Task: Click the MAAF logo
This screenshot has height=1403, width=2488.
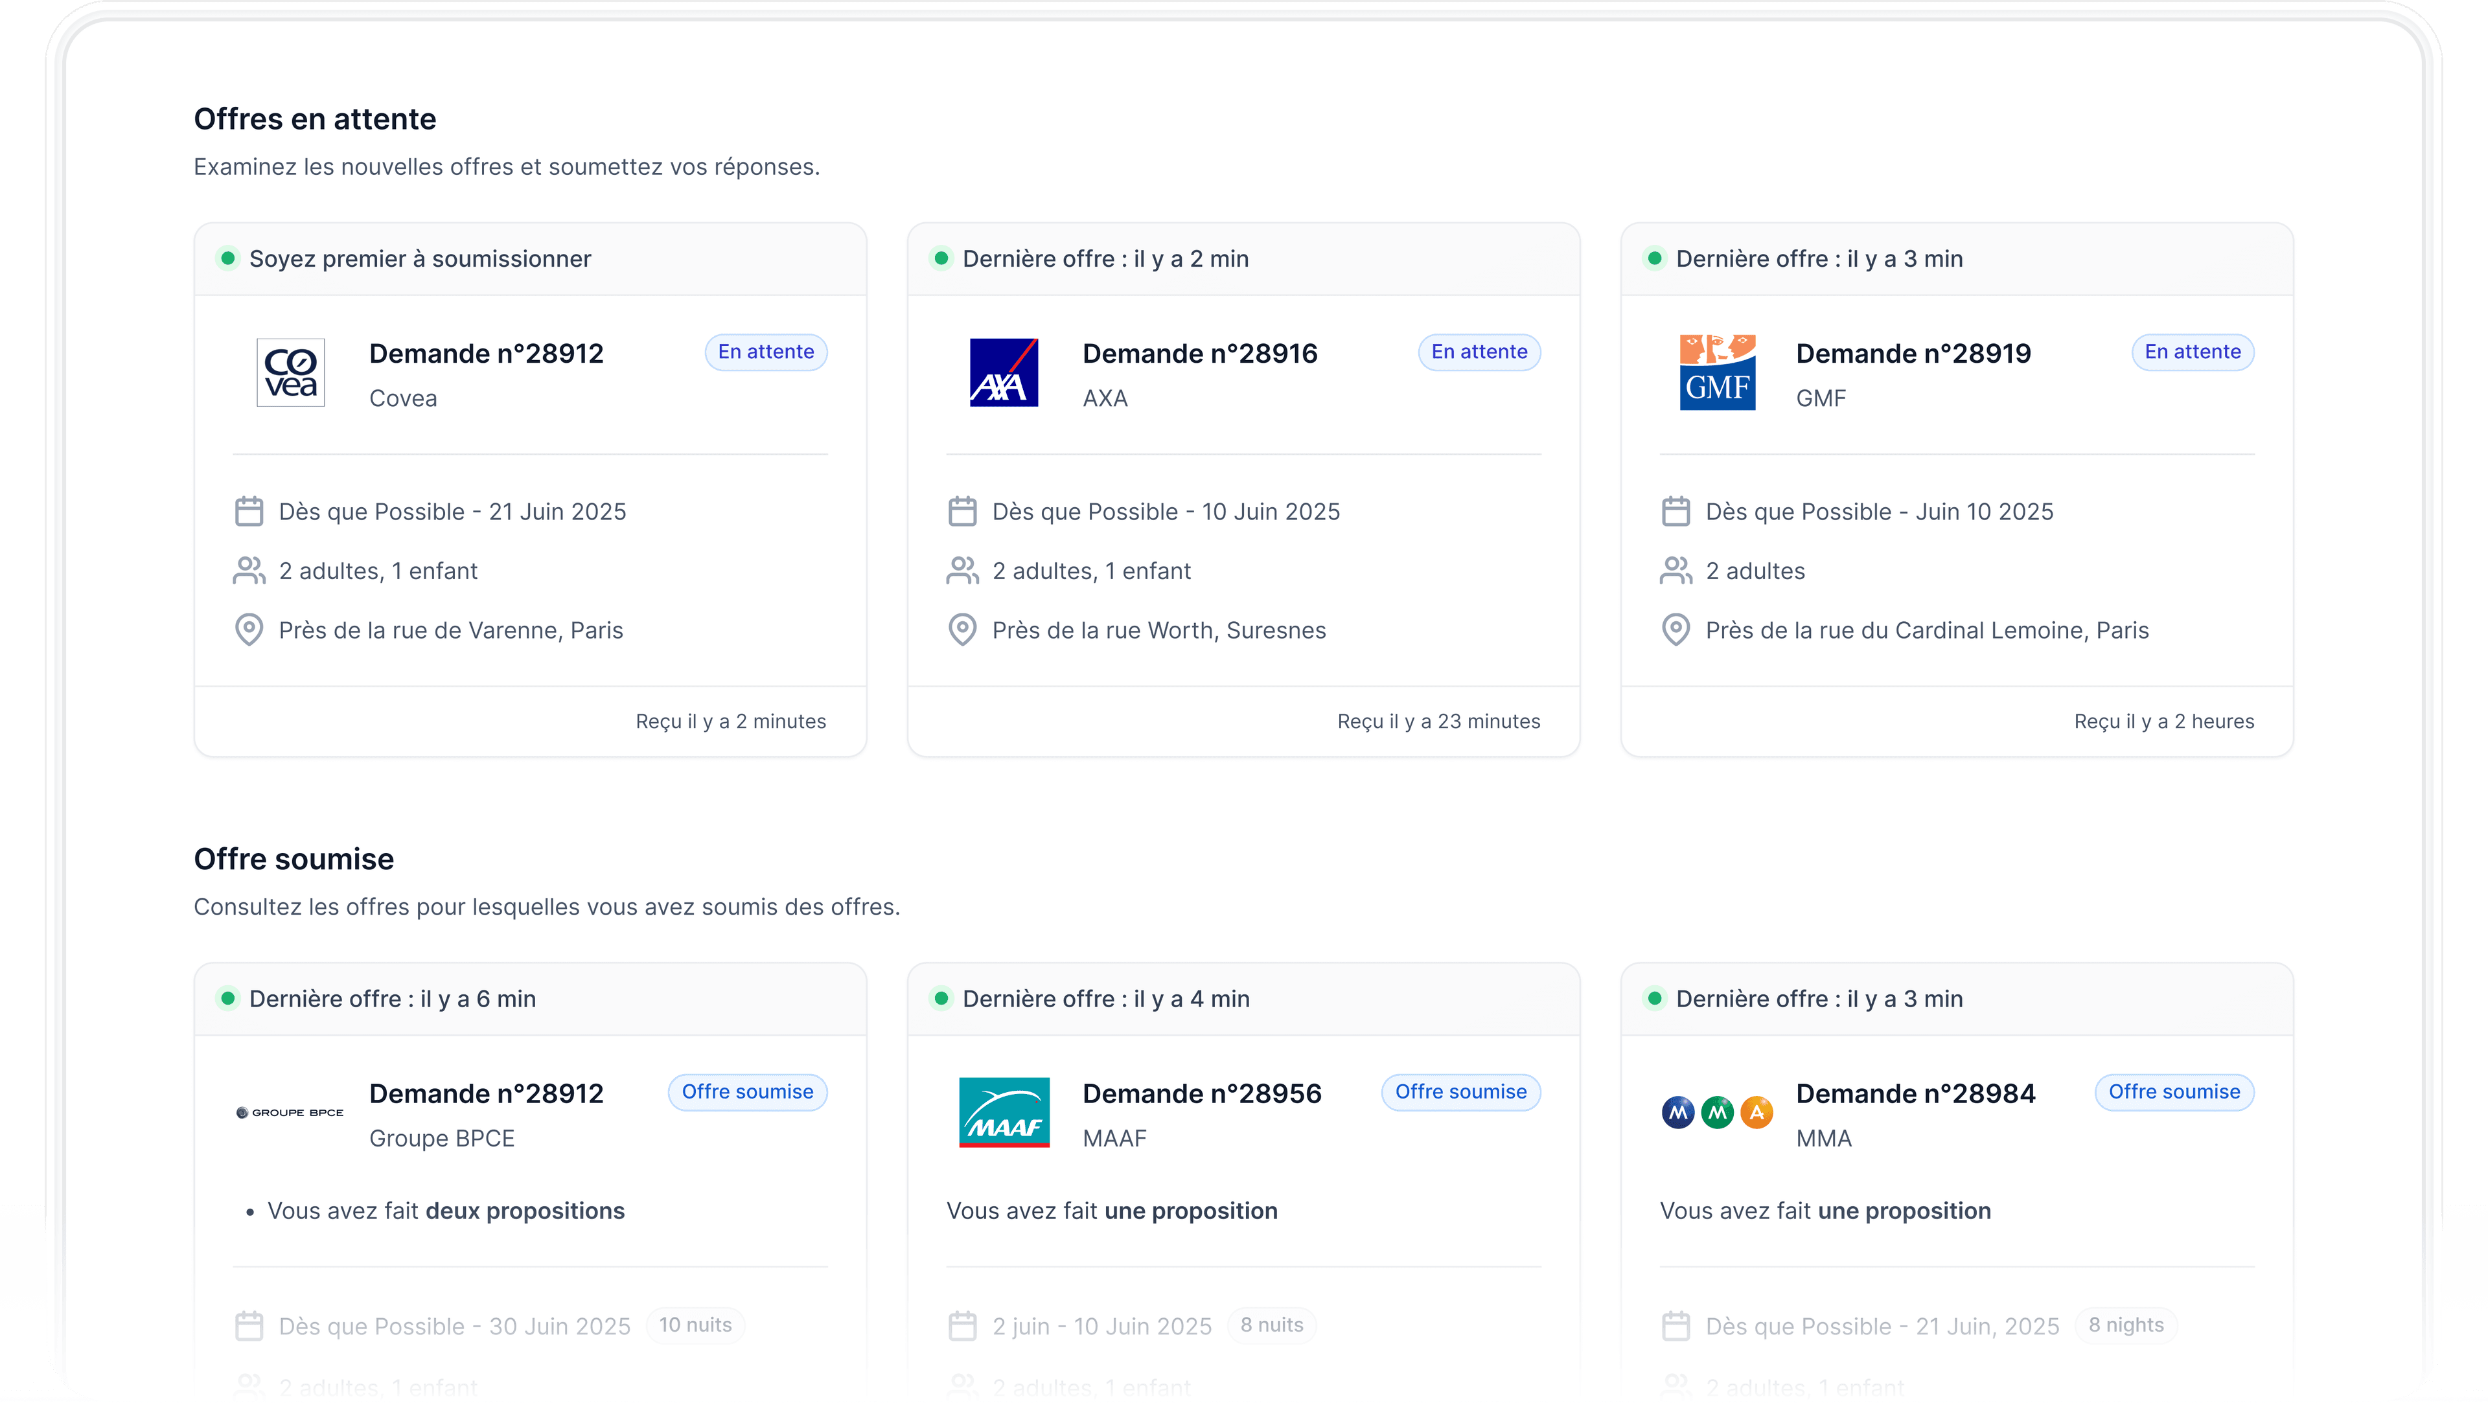Action: 1004,1112
